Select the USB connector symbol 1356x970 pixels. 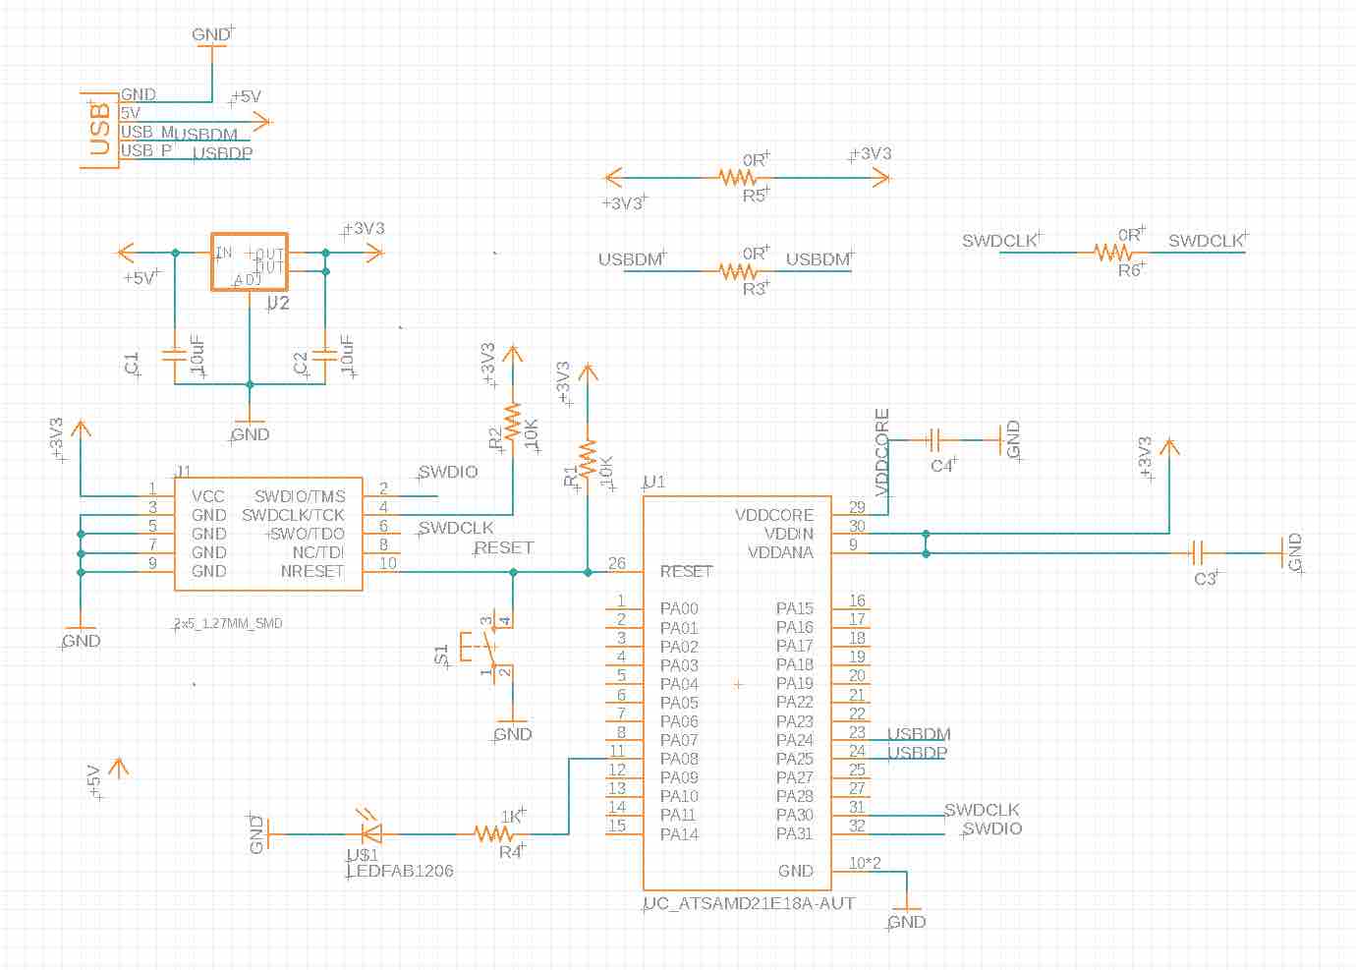click(x=99, y=130)
